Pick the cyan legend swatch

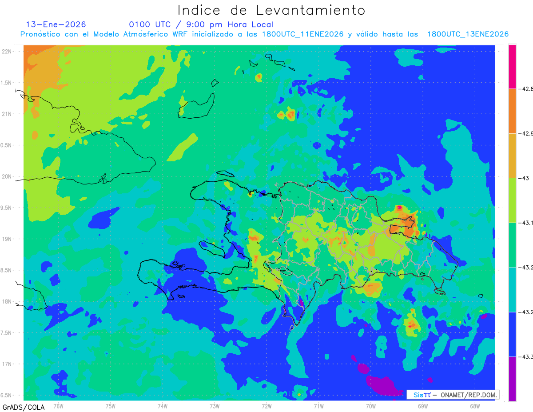pos(512,289)
